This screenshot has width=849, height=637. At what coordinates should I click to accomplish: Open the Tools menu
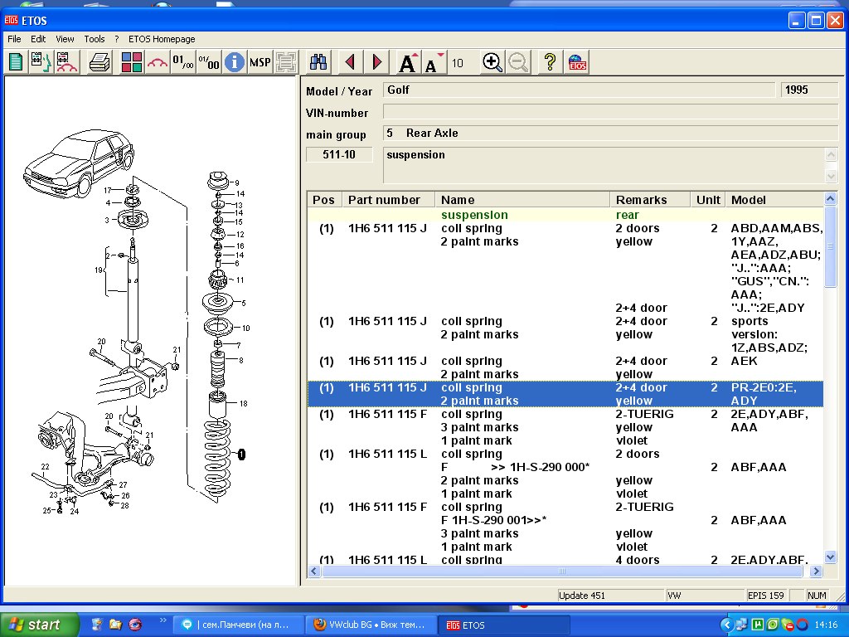(95, 39)
